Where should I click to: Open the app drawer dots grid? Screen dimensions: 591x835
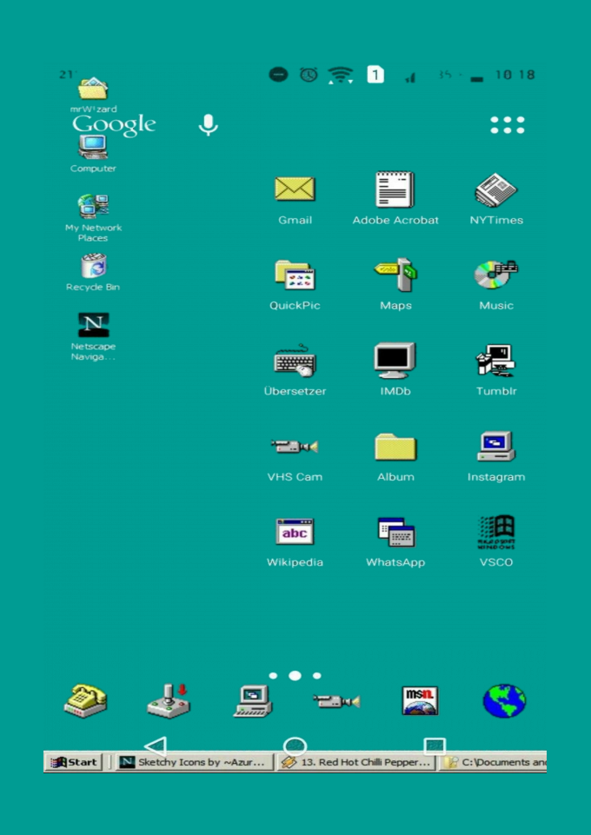pyautogui.click(x=508, y=125)
